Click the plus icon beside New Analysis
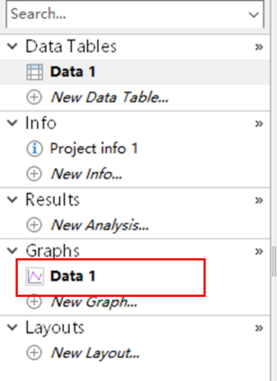Image resolution: width=277 pixels, height=381 pixels. coord(34,225)
